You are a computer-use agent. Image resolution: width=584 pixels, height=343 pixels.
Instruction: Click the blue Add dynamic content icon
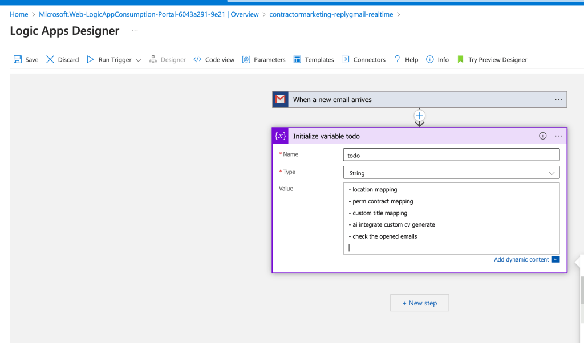[x=555, y=259]
